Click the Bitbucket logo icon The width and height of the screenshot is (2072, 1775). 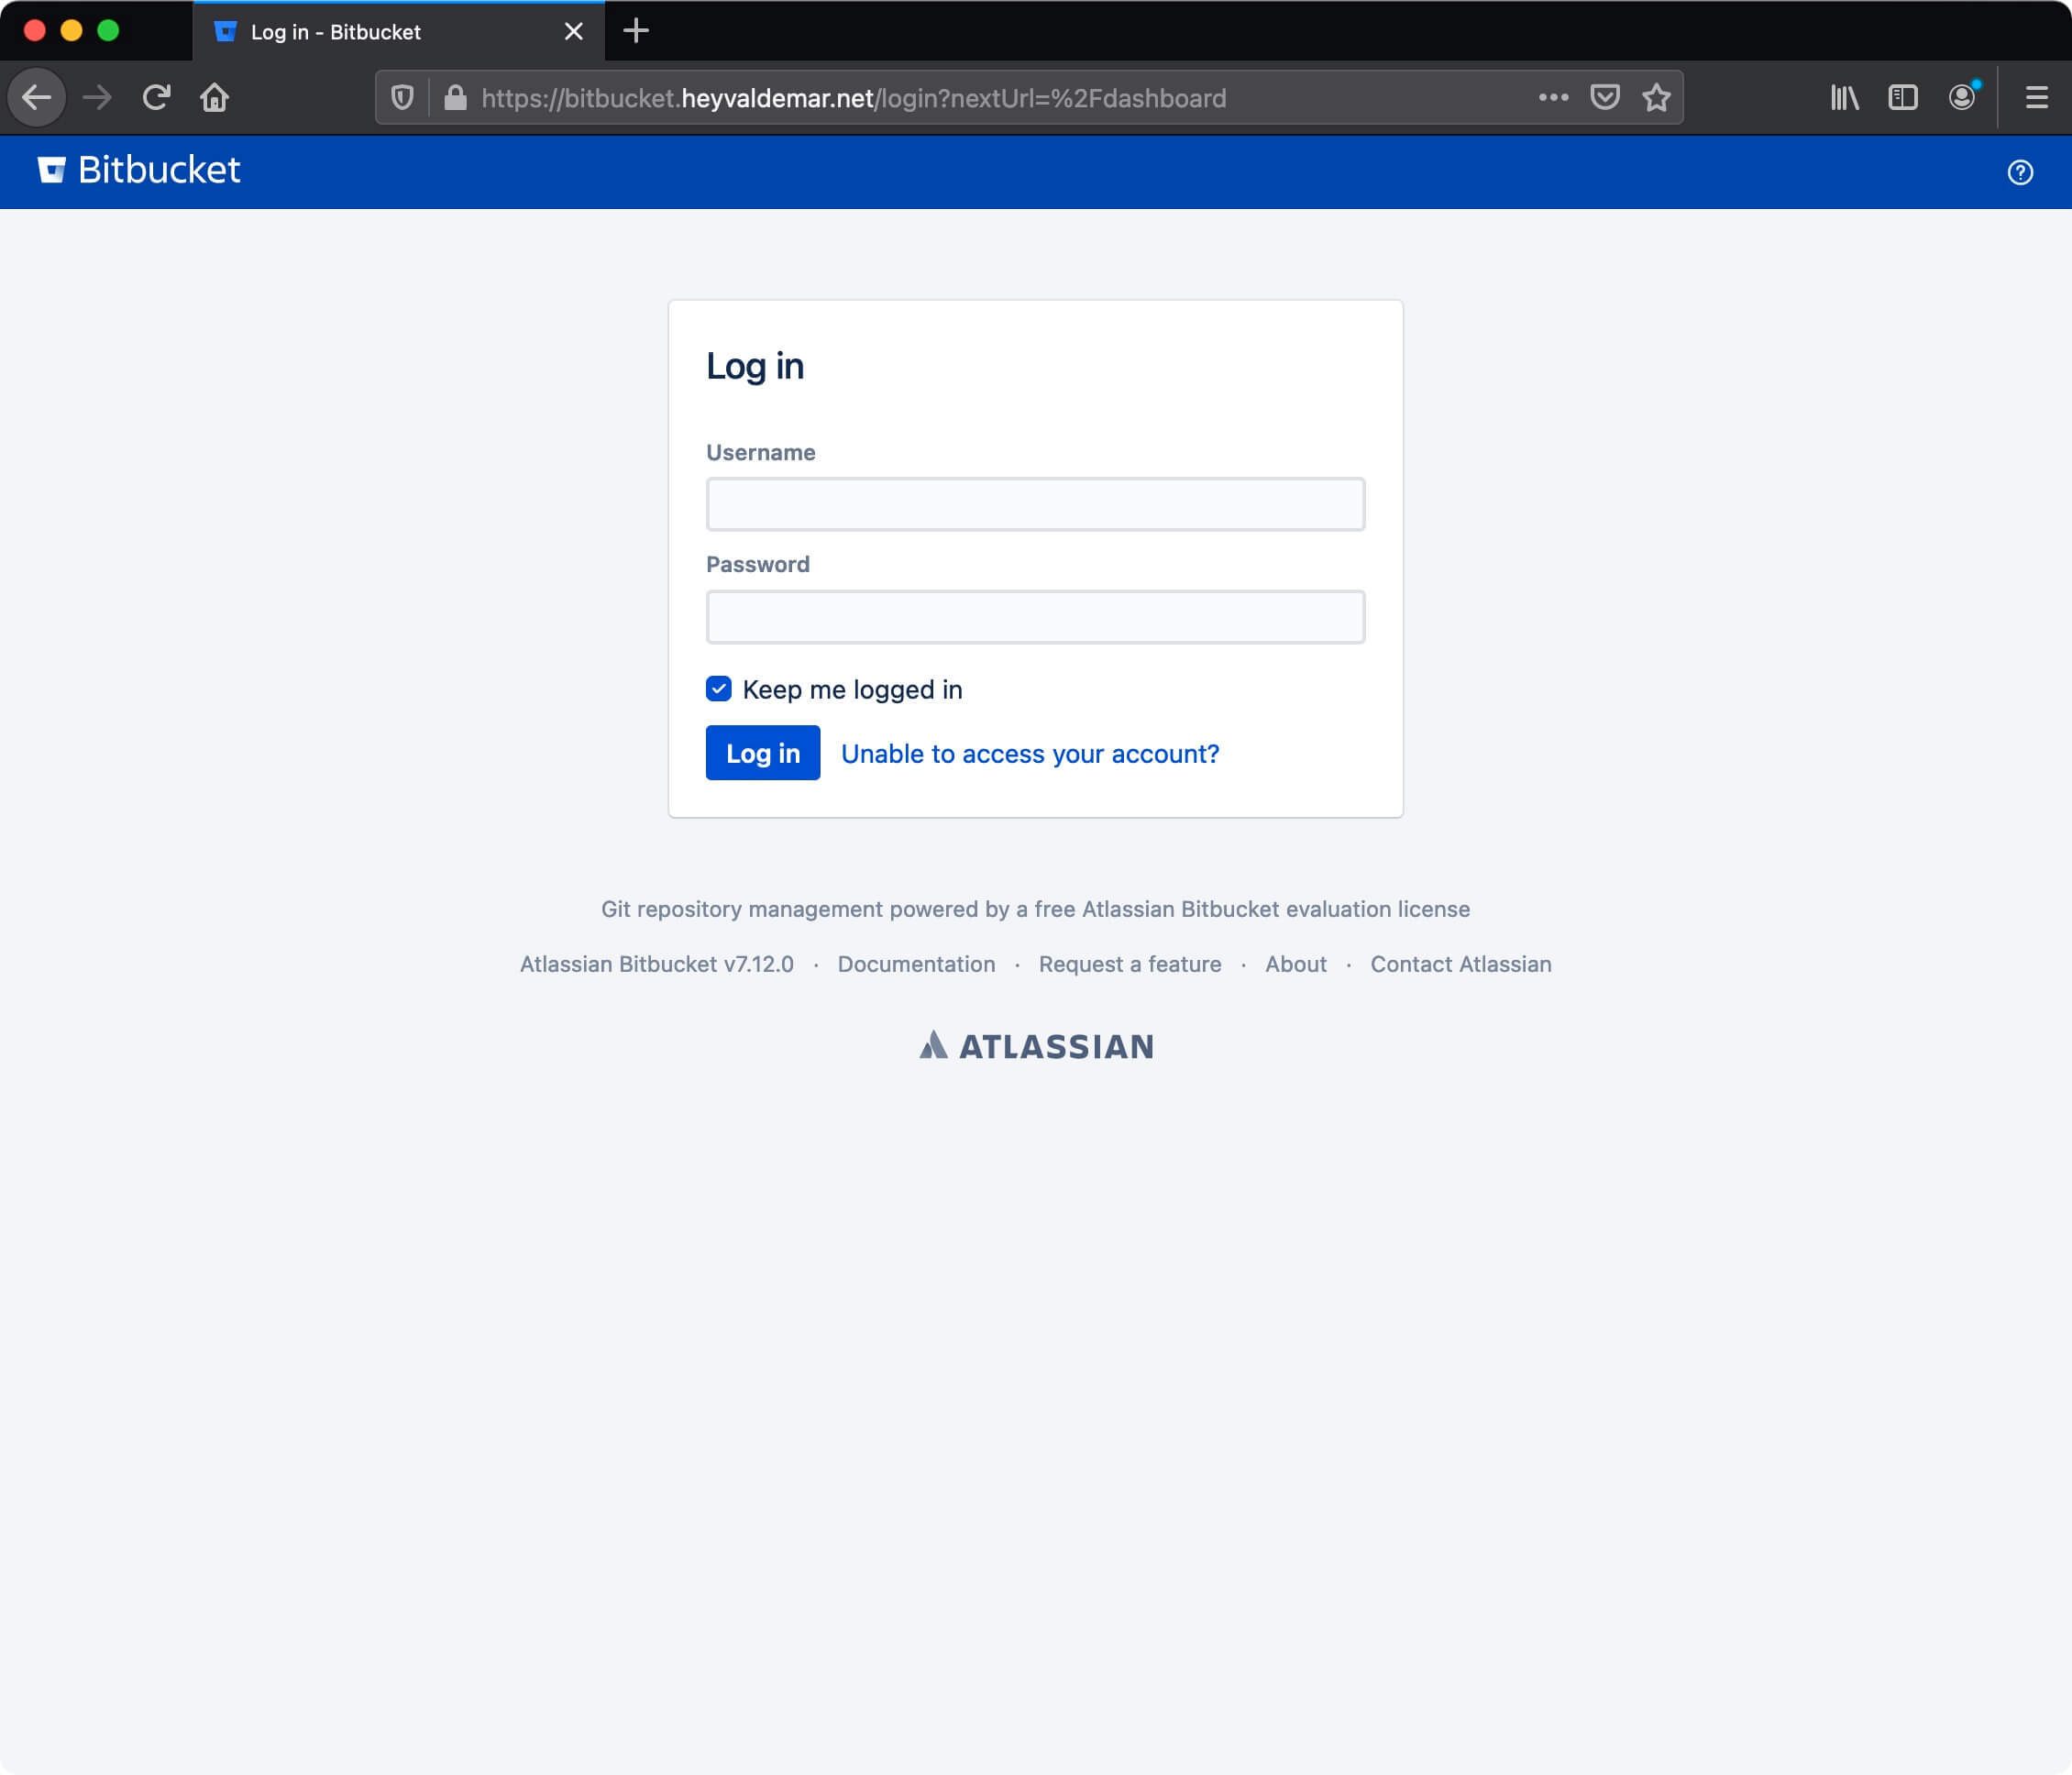tap(51, 169)
